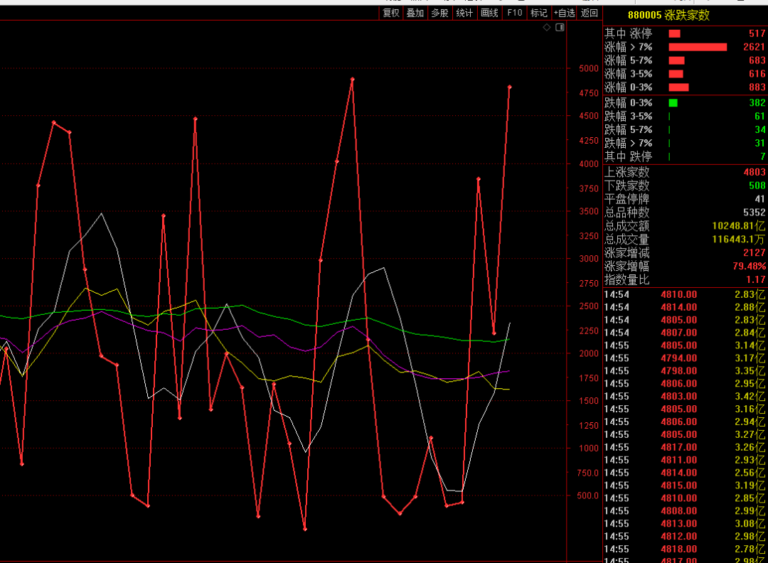The width and height of the screenshot is (768, 563).
Task: Click the last red data point at chart peak
Action: coord(509,87)
